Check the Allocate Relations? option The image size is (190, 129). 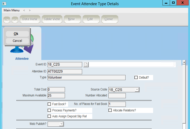click(110, 110)
